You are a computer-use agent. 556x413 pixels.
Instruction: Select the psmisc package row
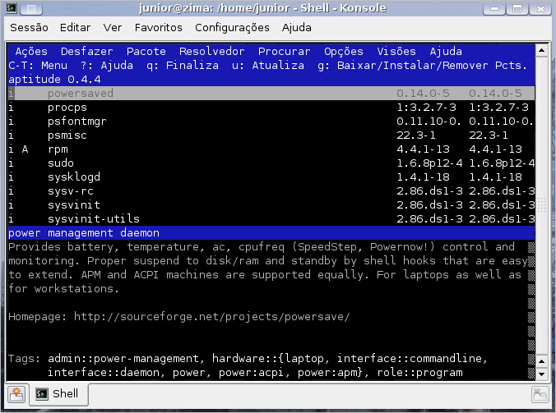point(271,135)
